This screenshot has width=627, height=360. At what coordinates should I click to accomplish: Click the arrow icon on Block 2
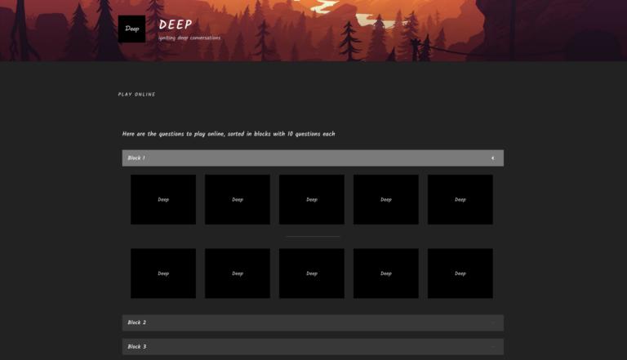[x=492, y=322]
